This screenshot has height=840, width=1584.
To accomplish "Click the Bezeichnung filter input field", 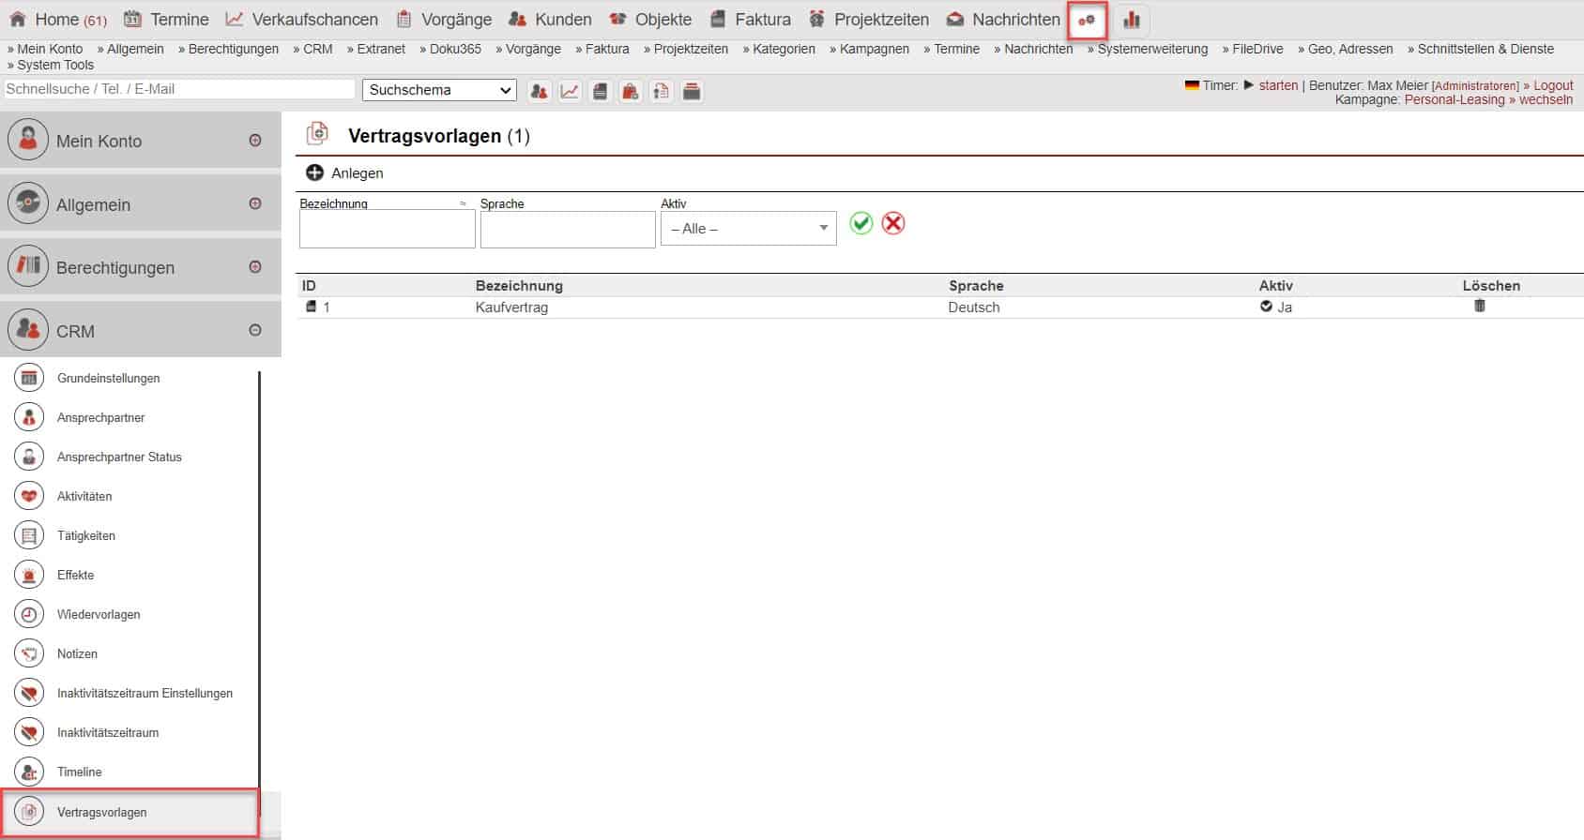I will point(387,230).
